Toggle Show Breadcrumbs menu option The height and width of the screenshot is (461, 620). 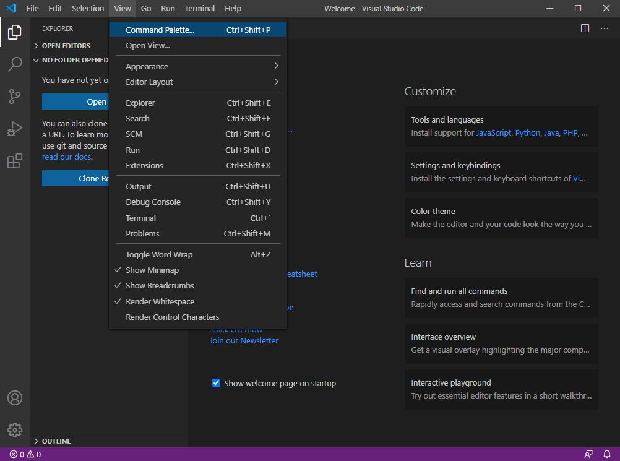(198, 285)
